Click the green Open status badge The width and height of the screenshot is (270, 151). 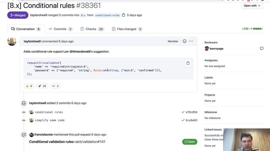(189, 142)
